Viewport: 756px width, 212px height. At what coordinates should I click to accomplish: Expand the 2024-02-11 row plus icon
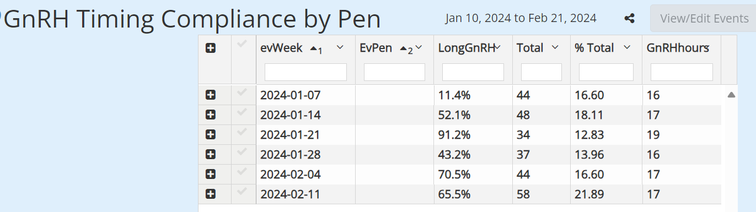pyautogui.click(x=210, y=194)
